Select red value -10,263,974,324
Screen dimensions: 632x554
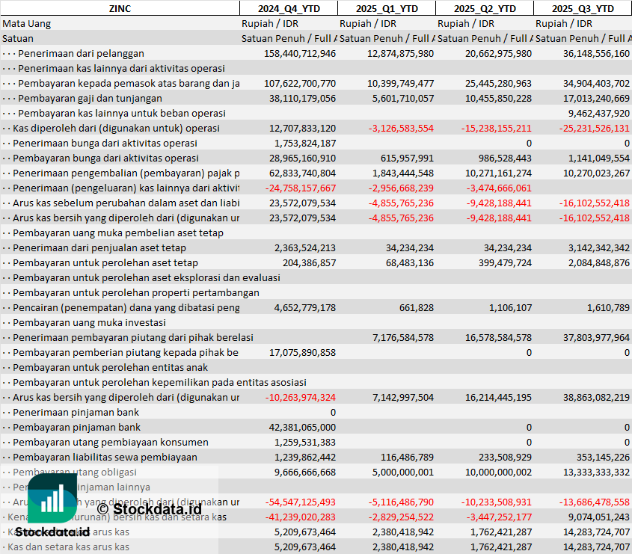(x=300, y=397)
